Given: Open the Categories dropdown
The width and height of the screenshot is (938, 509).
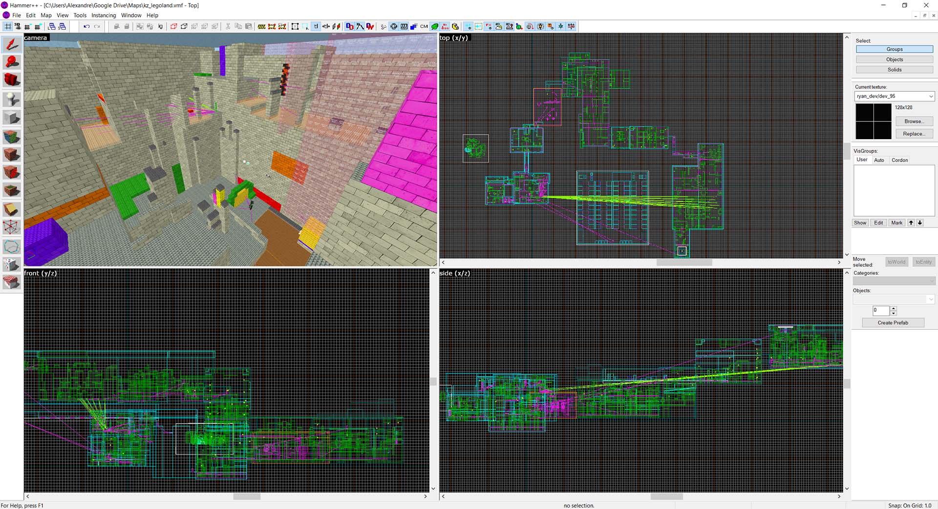Looking at the screenshot, I should pos(894,281).
